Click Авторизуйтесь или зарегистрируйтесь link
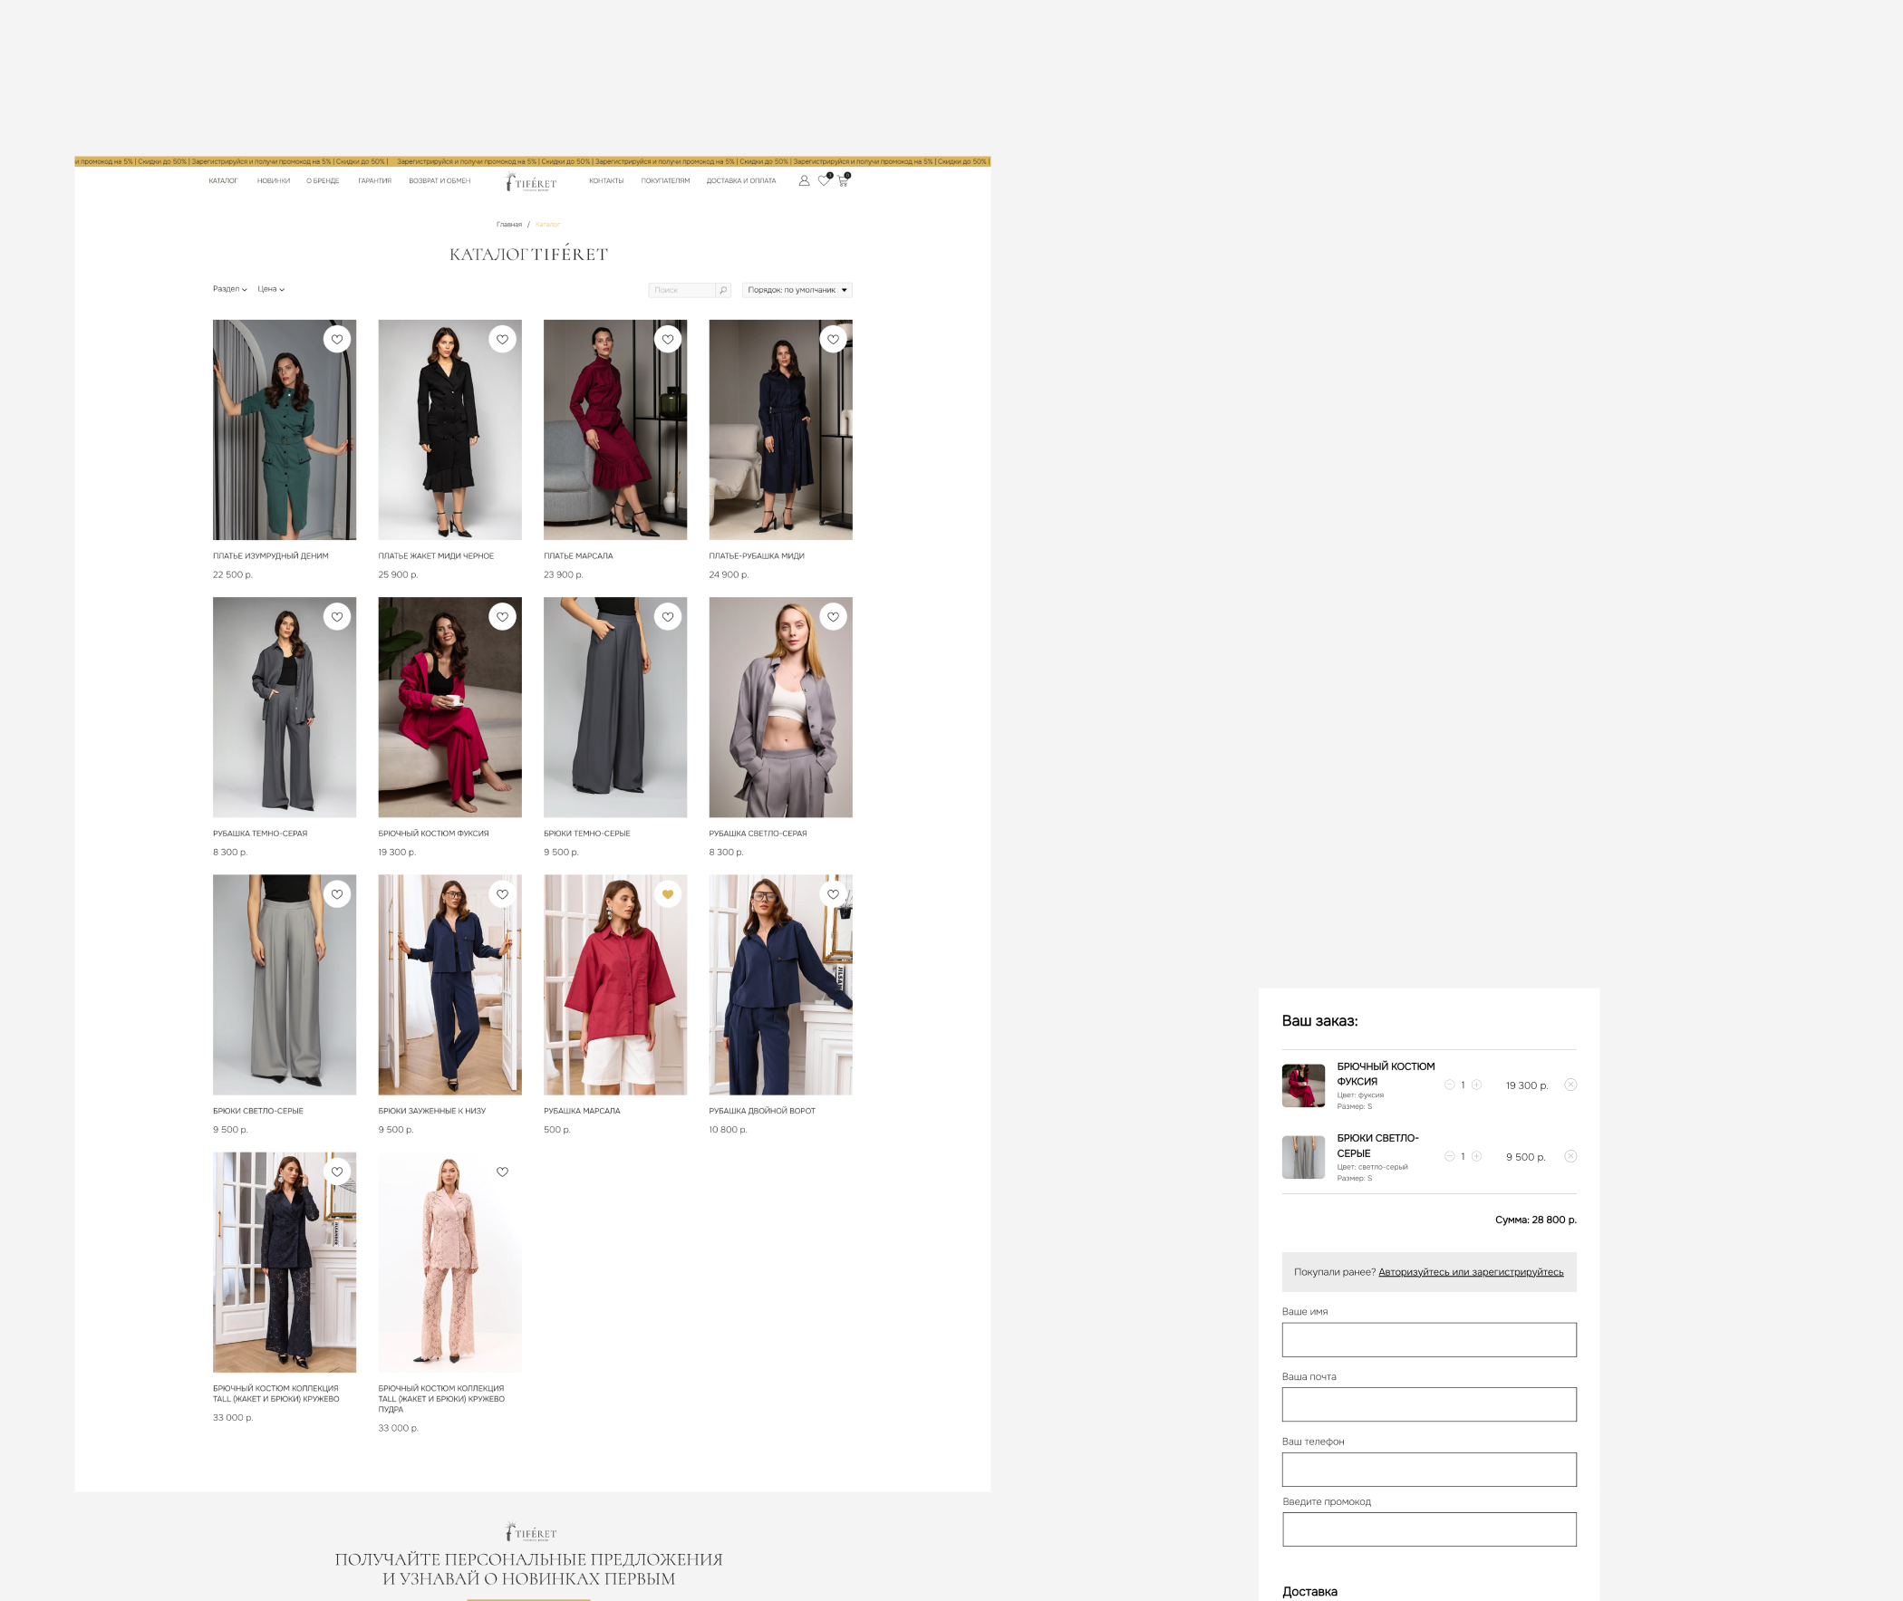1903x1601 pixels. [1470, 1271]
